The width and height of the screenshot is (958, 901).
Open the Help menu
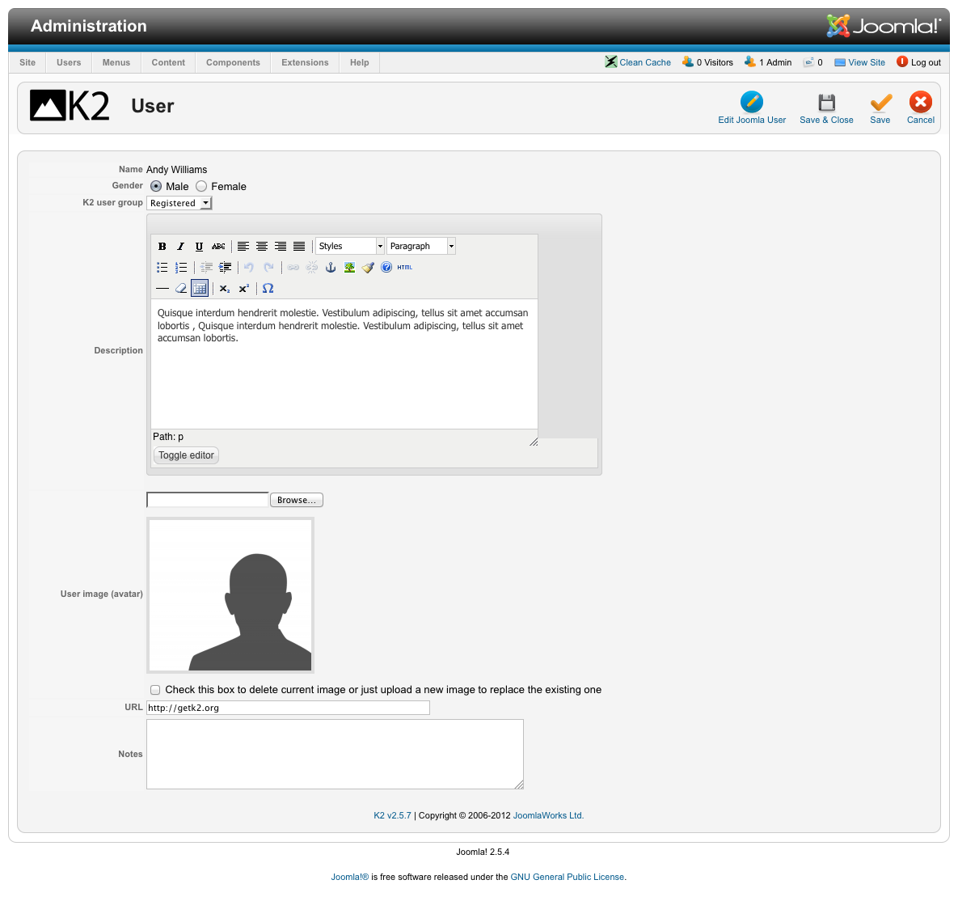tap(359, 62)
